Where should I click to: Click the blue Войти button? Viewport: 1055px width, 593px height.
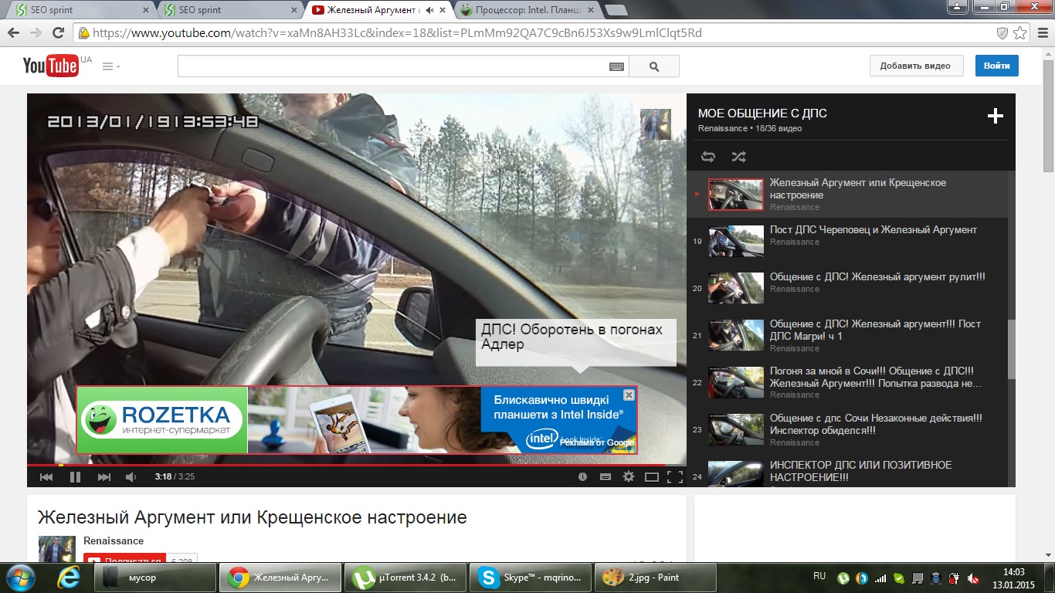996,66
